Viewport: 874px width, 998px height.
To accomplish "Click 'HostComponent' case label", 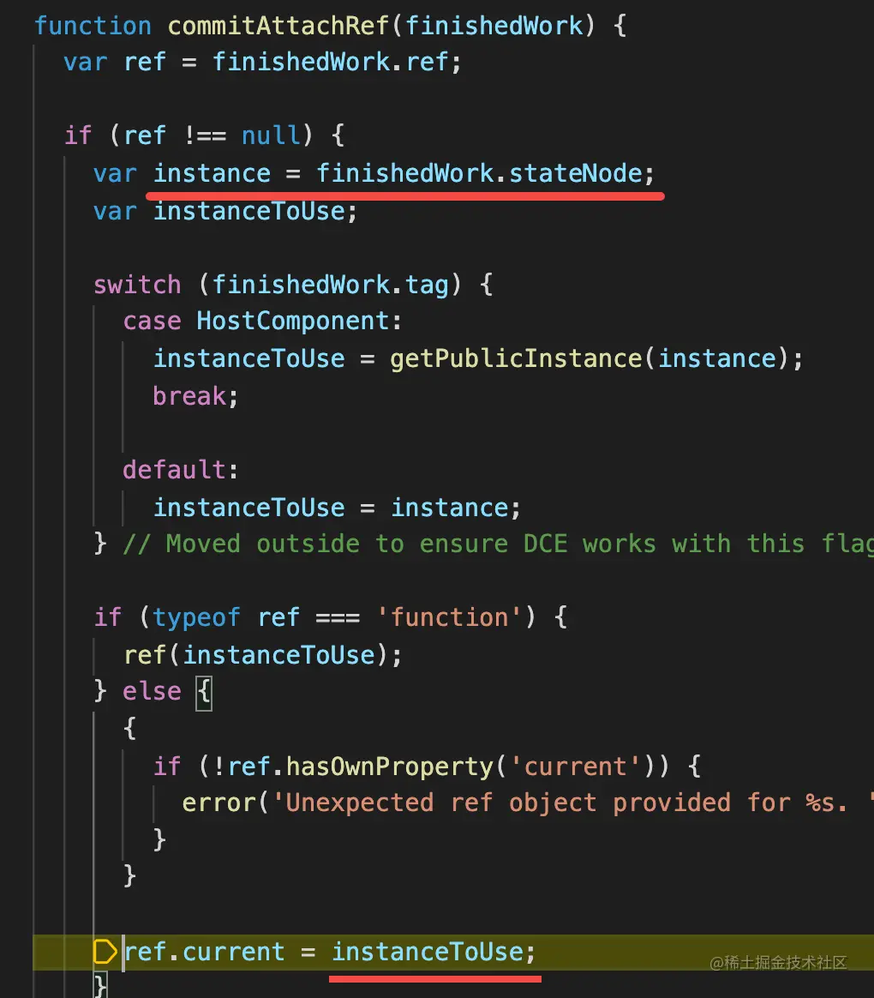I will point(292,321).
